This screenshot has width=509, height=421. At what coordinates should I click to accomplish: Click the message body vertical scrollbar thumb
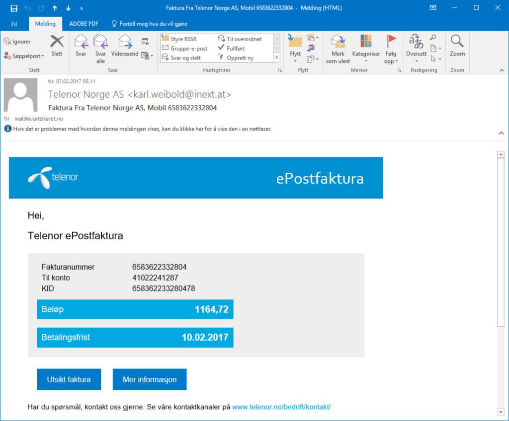pyautogui.click(x=501, y=243)
